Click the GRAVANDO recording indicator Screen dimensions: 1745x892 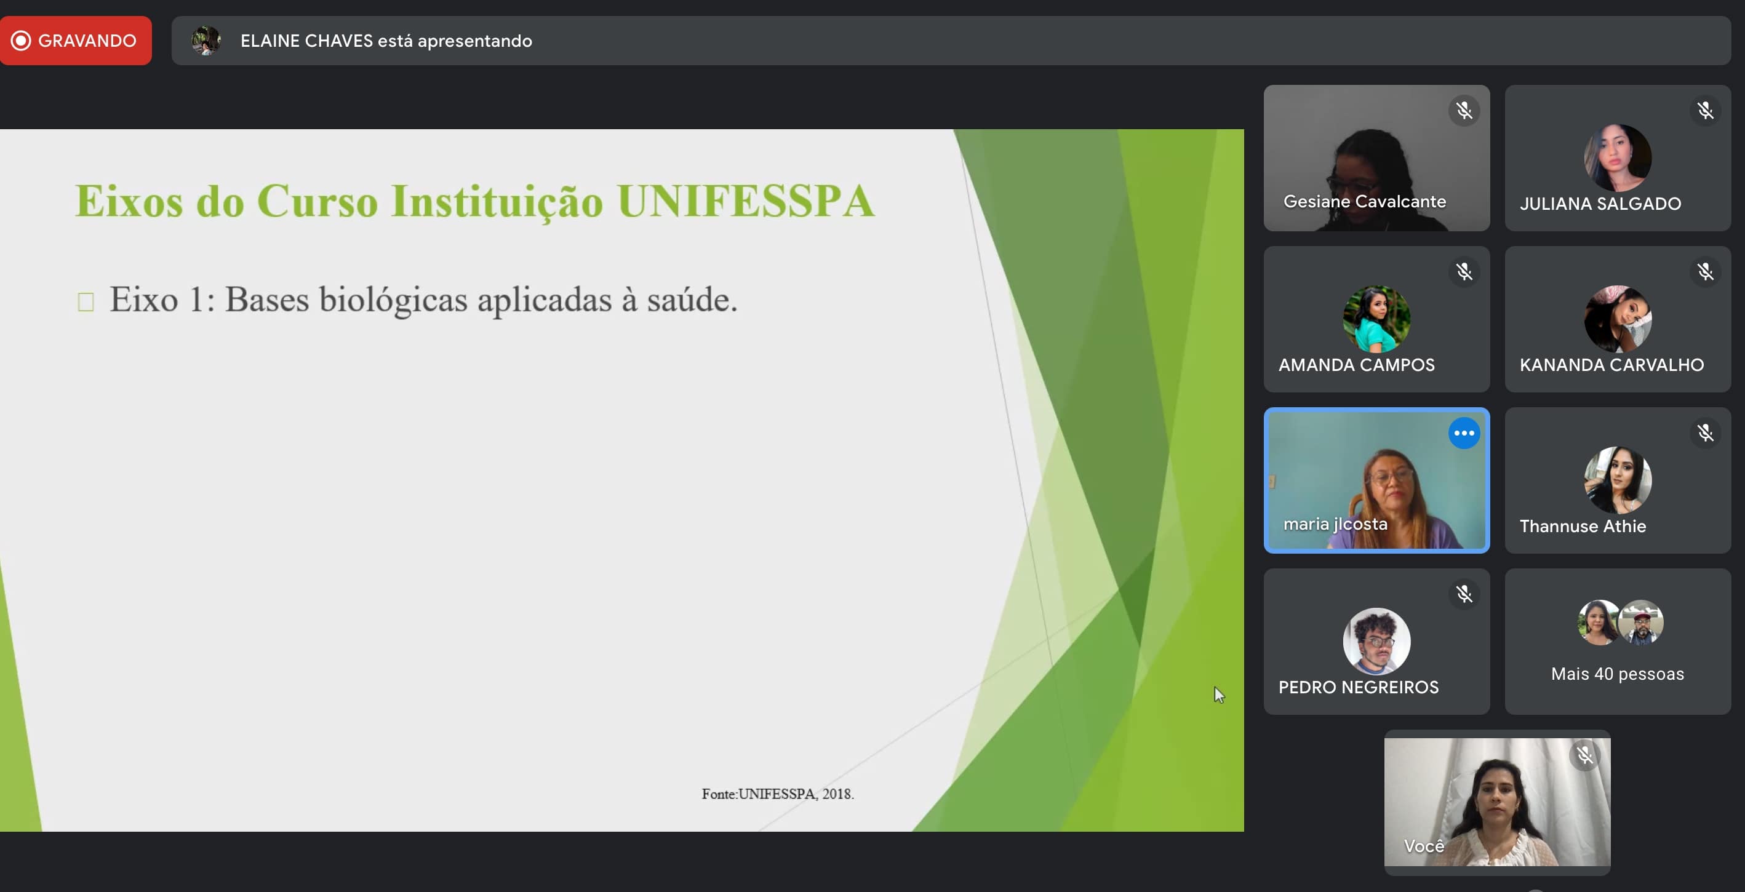pos(75,41)
